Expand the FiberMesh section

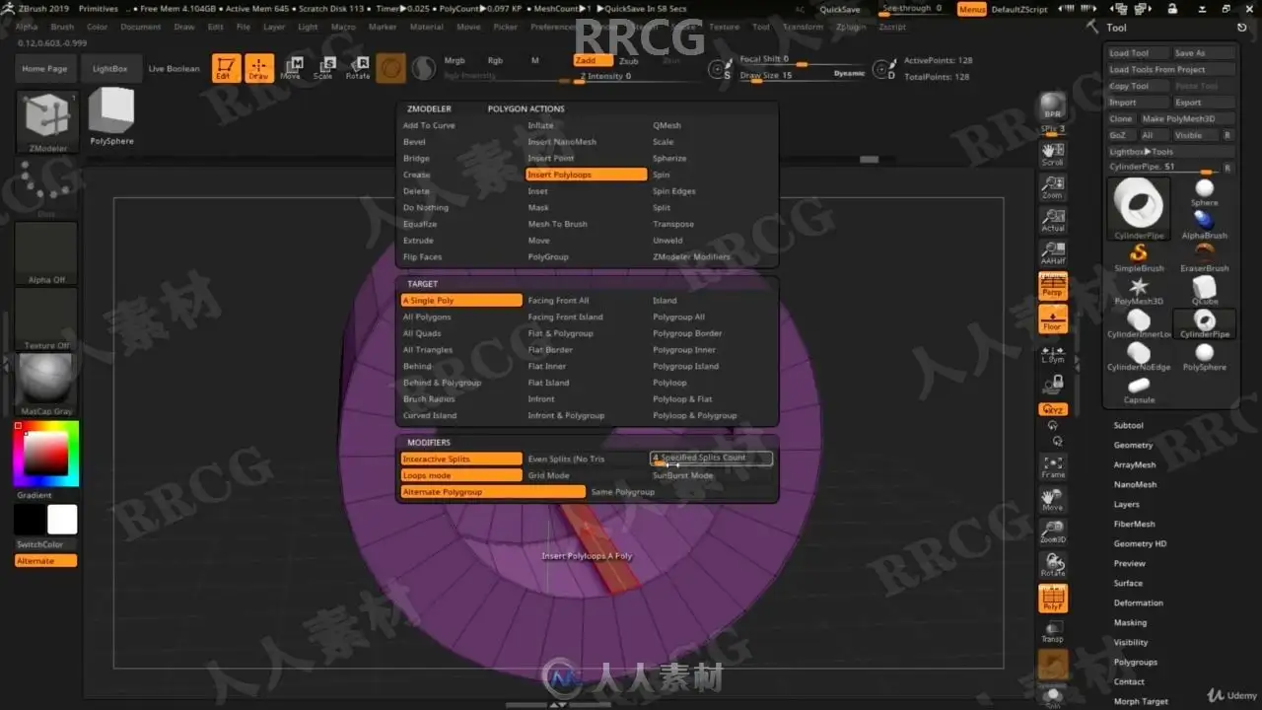tap(1134, 524)
